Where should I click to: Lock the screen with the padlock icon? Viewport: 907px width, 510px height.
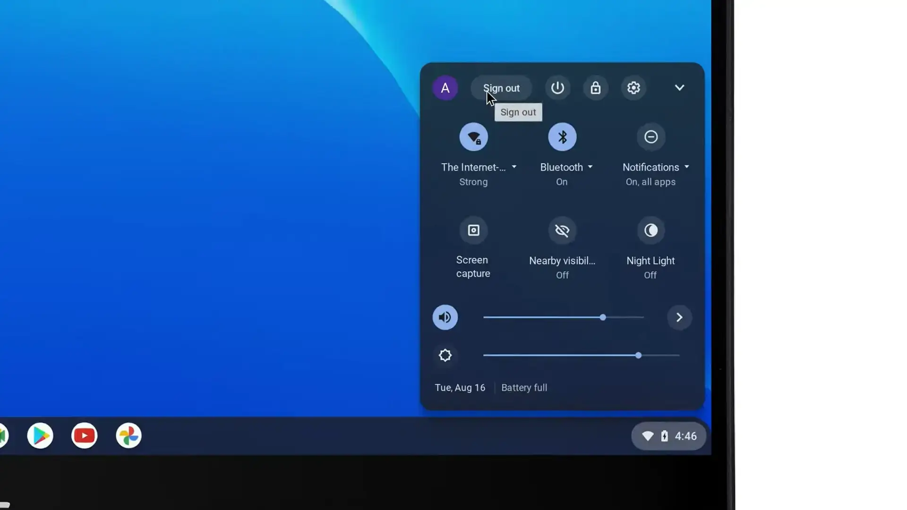pyautogui.click(x=595, y=88)
